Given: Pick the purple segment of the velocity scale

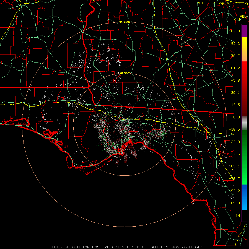Looking at the screenshot, I should (244, 31).
